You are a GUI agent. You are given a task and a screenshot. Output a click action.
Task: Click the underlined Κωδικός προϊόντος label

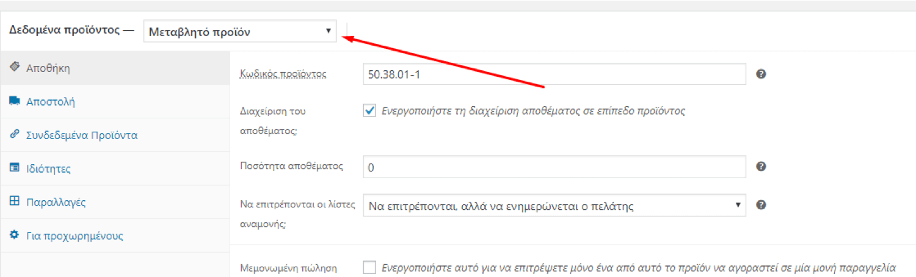coord(284,74)
